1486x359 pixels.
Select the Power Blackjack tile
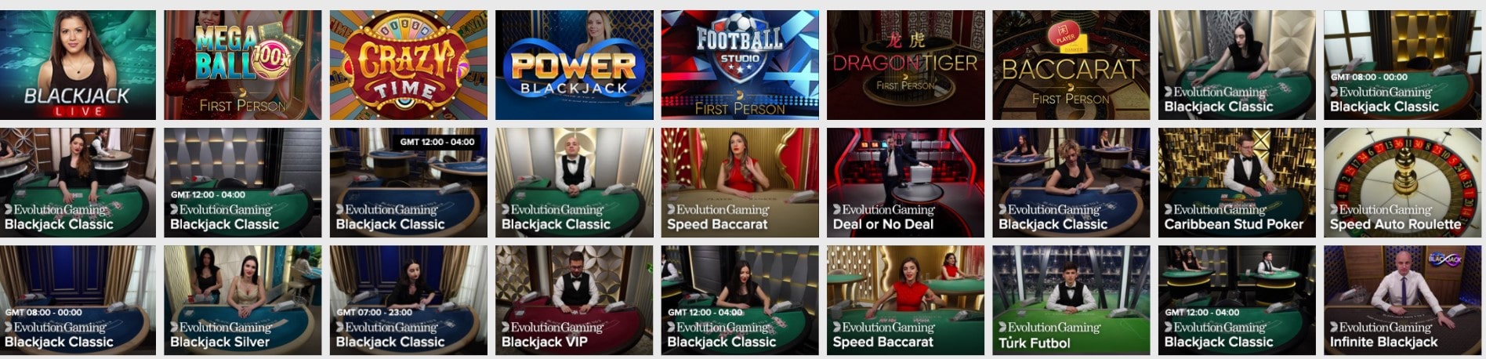[574, 65]
